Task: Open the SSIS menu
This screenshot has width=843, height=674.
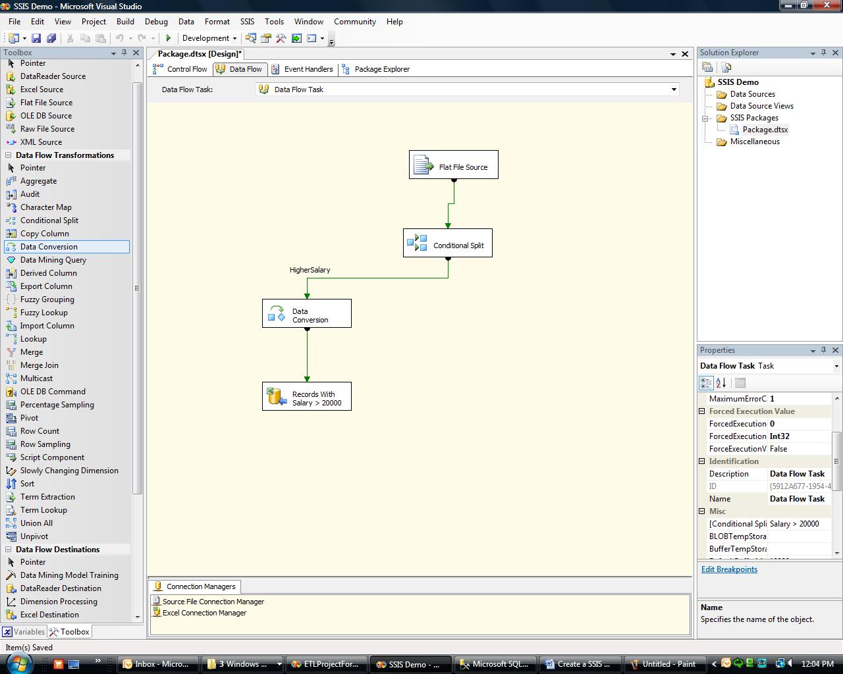Action: [x=247, y=22]
